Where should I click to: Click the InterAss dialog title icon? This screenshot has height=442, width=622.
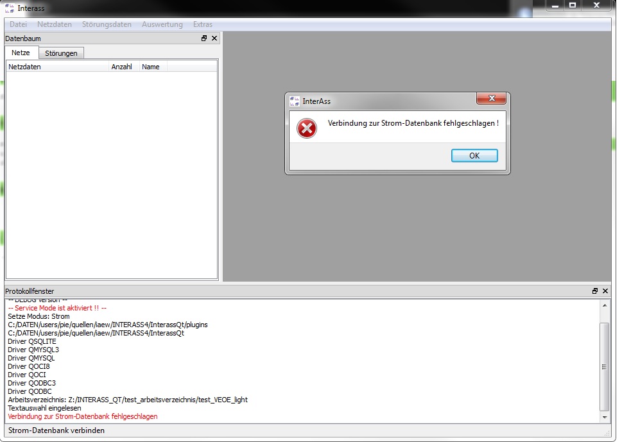tap(295, 101)
